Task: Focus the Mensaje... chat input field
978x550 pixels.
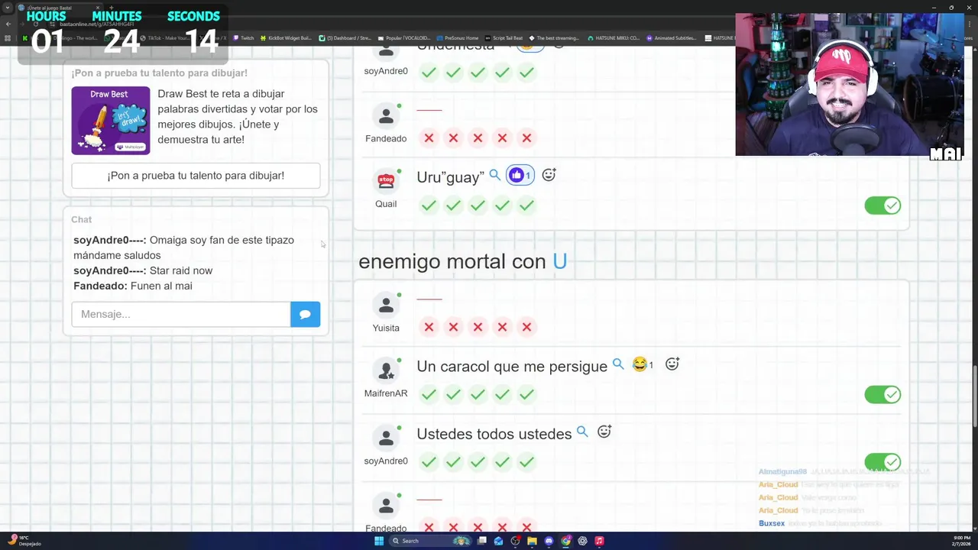Action: [x=181, y=314]
